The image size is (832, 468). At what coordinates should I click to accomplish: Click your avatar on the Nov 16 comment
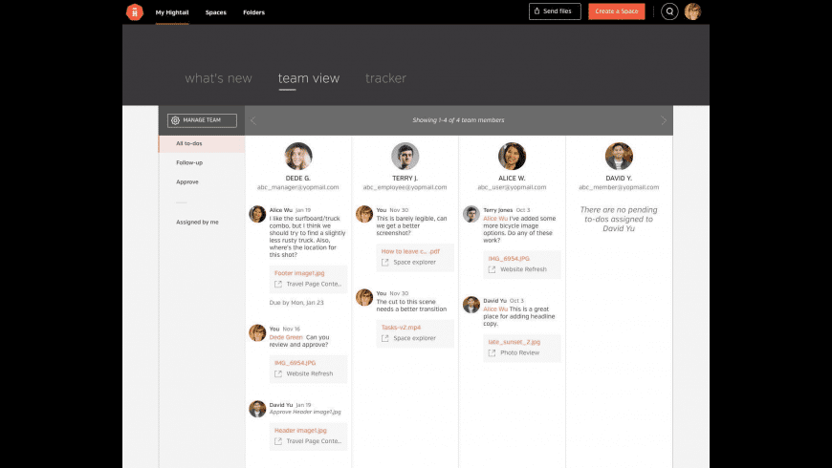tap(257, 332)
